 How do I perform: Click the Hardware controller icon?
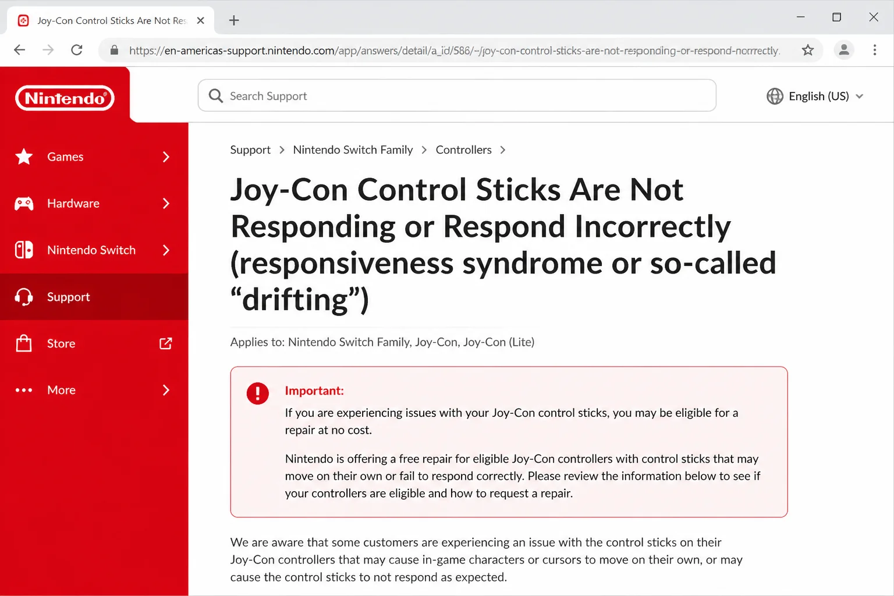tap(24, 203)
